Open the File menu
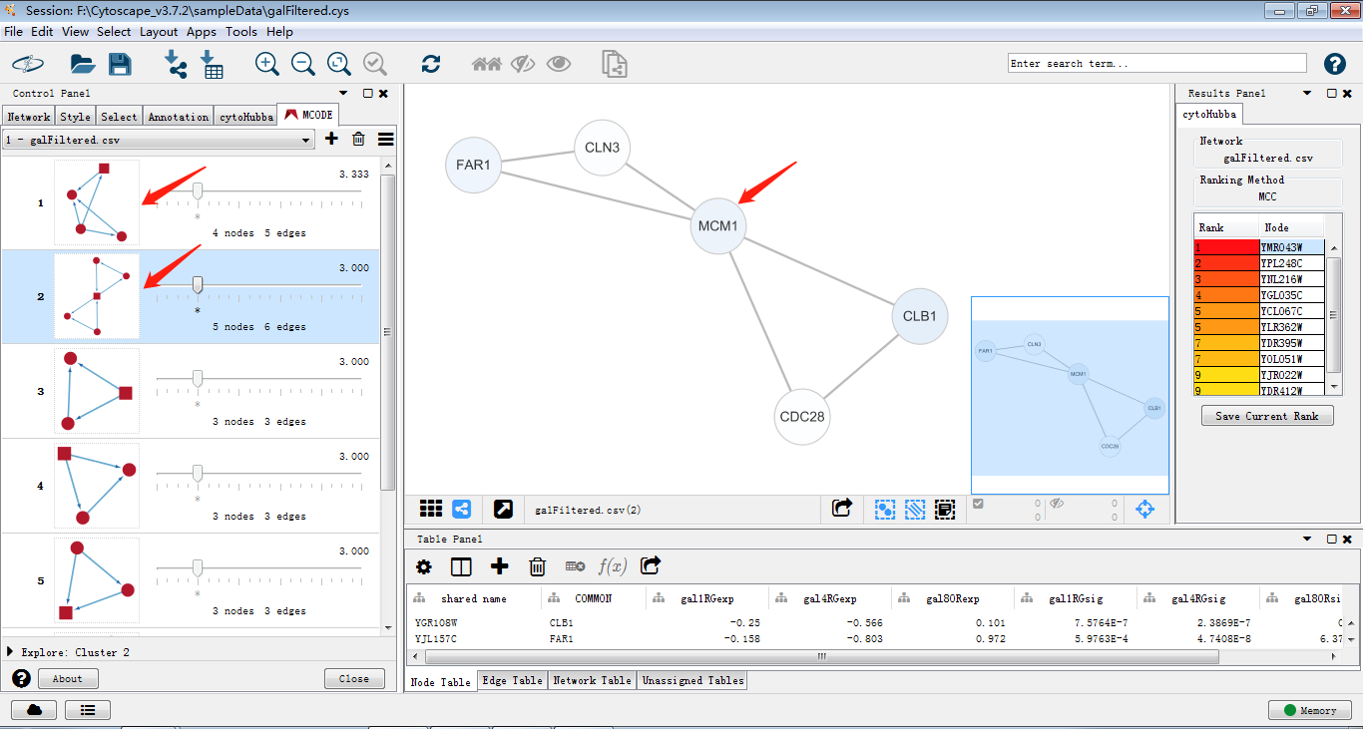1363x729 pixels. (13, 31)
